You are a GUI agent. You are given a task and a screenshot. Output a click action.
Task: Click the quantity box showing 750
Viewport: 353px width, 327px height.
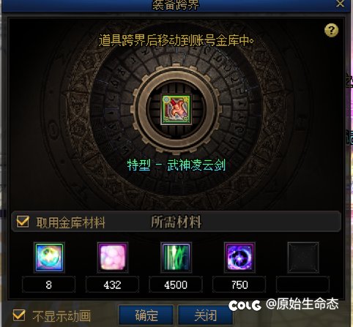(x=239, y=285)
